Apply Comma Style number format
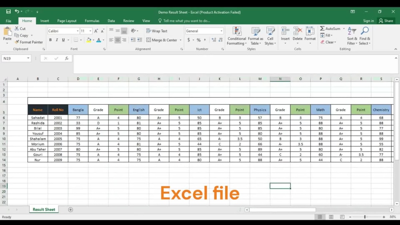The image size is (400, 225). (x=204, y=40)
